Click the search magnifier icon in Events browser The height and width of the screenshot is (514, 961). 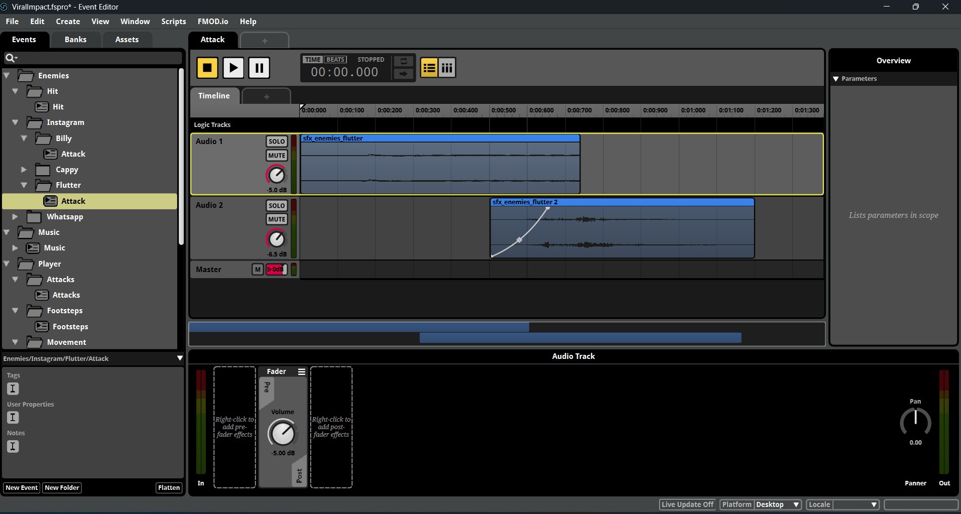point(11,58)
